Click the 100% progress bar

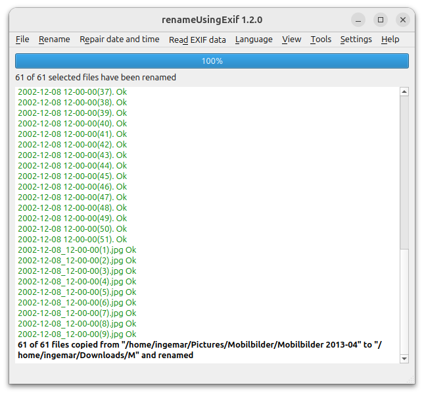[212, 61]
